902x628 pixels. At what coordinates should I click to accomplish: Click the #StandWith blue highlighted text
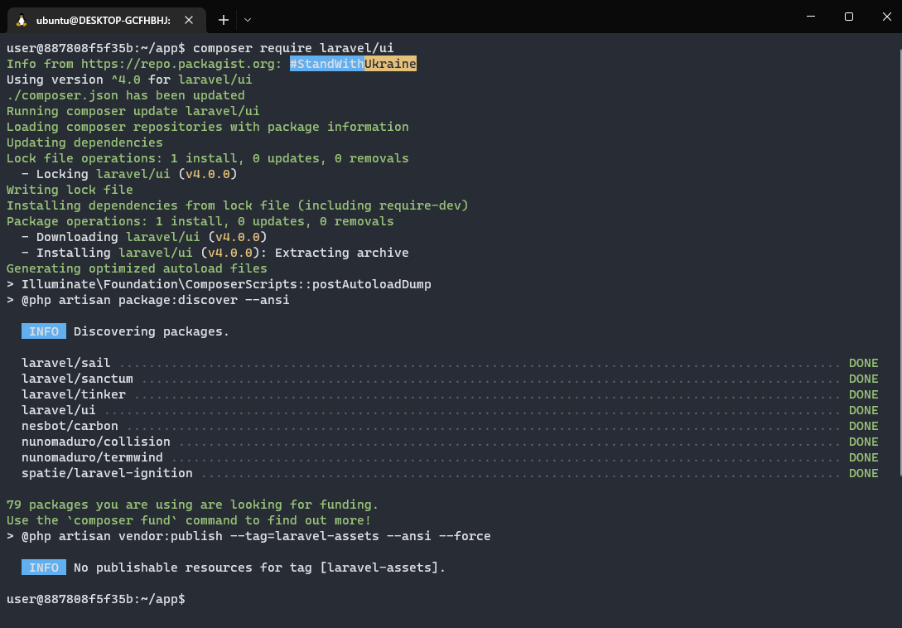pos(326,64)
